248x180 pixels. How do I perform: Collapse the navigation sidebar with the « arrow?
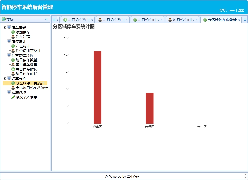click(x=47, y=19)
